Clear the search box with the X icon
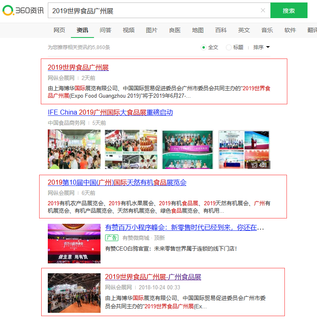Screen dimensions: 317x319 [263, 10]
